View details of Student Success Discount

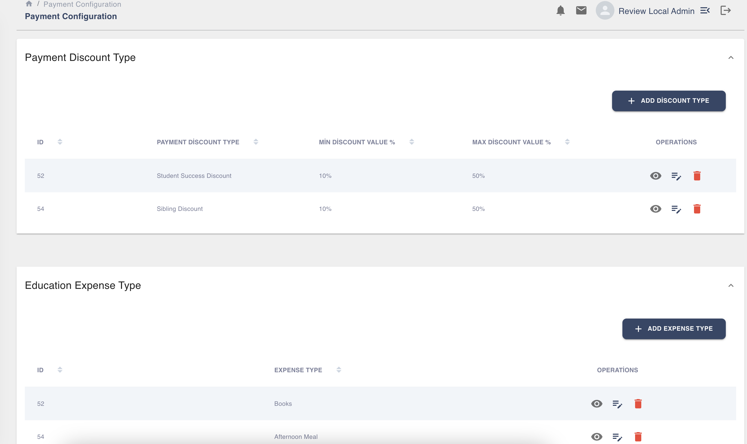click(655, 176)
